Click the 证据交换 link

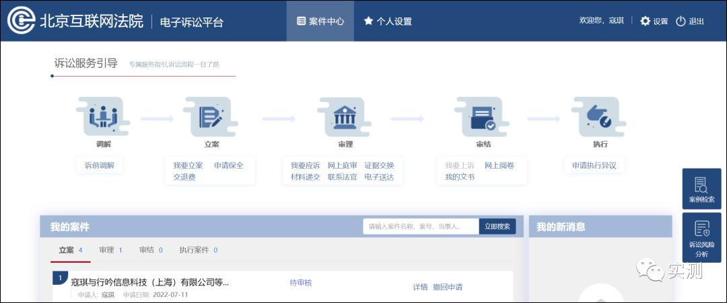point(379,165)
